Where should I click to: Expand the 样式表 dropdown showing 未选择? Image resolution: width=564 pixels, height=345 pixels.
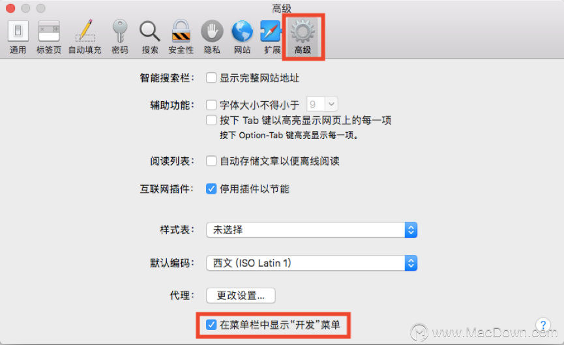coord(312,230)
